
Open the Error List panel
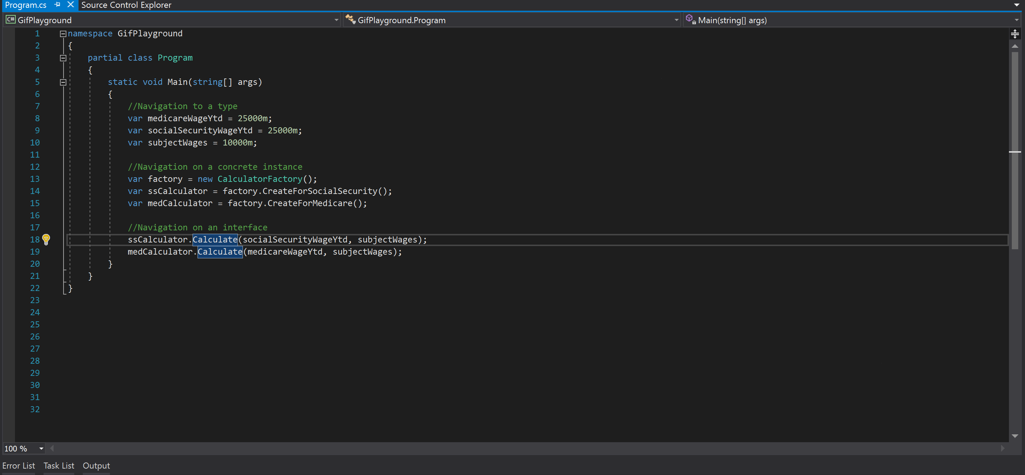pos(19,465)
